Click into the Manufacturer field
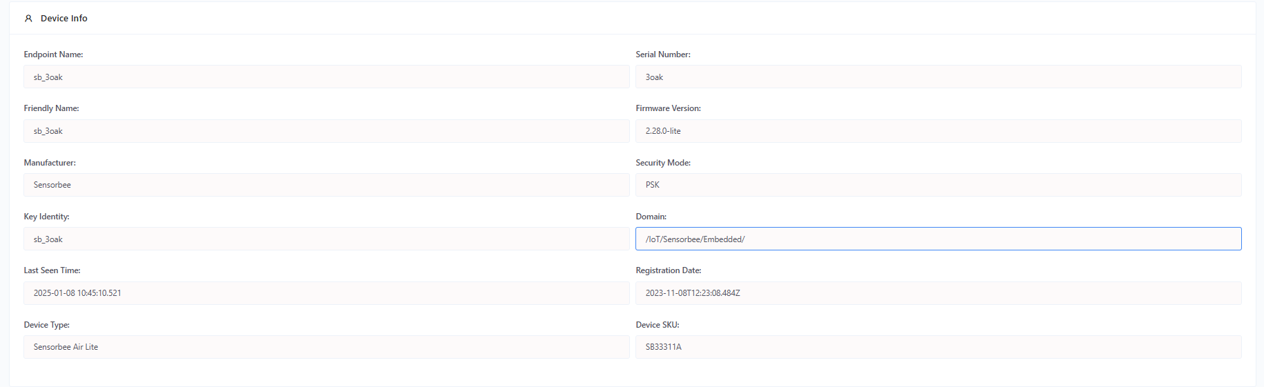Image resolution: width=1264 pixels, height=387 pixels. (x=326, y=185)
